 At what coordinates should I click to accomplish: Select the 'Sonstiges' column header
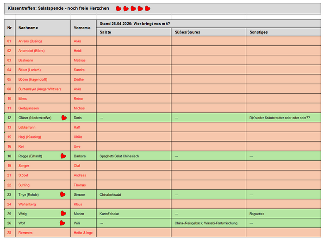pos(283,32)
